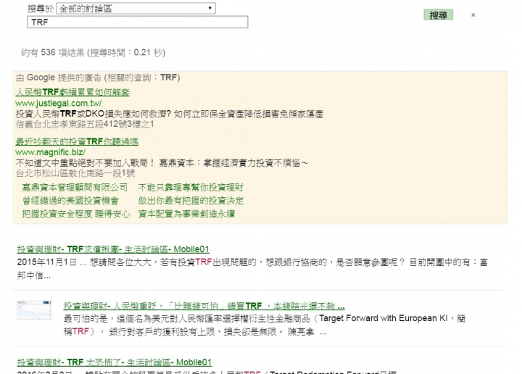Open sitelink 嘉鼎資本管理顧問有限公司
The height and width of the screenshot is (374, 522).
click(x=75, y=187)
